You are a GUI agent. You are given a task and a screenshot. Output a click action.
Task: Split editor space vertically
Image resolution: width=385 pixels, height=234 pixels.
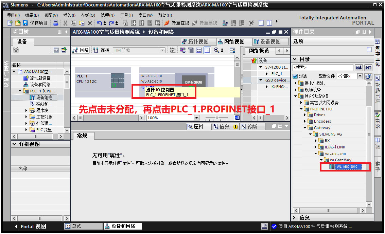pyautogui.click(x=269, y=23)
